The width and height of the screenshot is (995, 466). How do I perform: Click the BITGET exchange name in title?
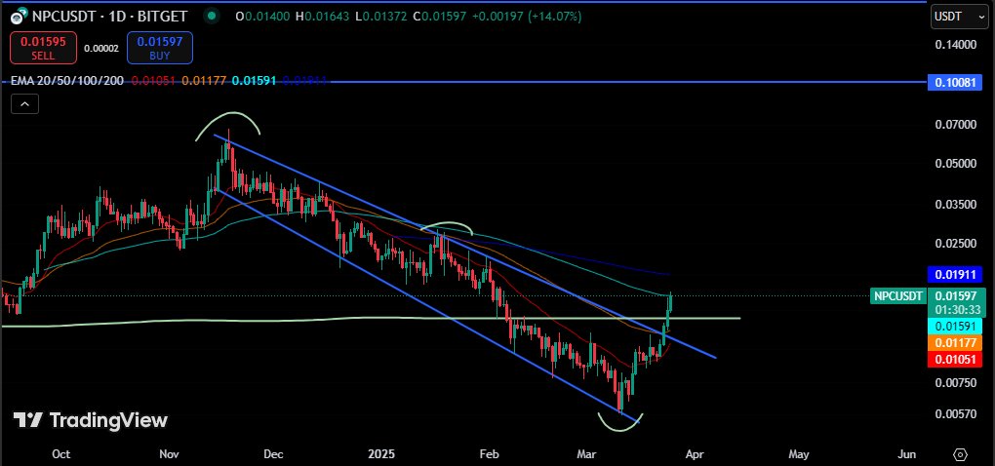click(163, 17)
